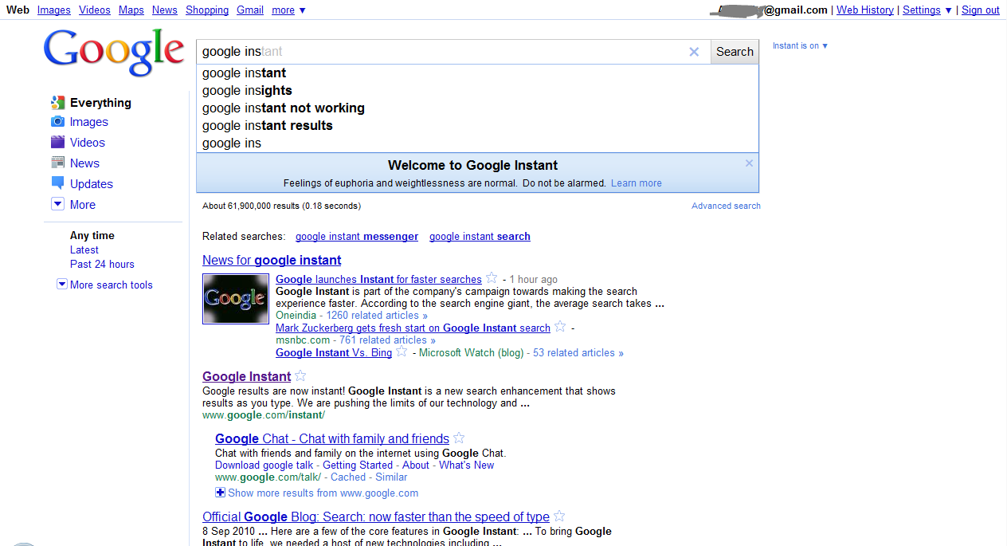Expand the More sidebar dropdown arrow

[57, 204]
